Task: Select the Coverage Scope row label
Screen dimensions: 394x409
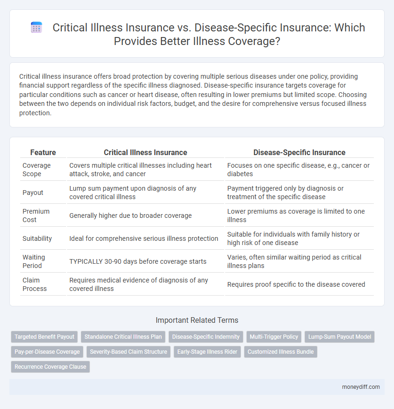Action: click(x=36, y=170)
